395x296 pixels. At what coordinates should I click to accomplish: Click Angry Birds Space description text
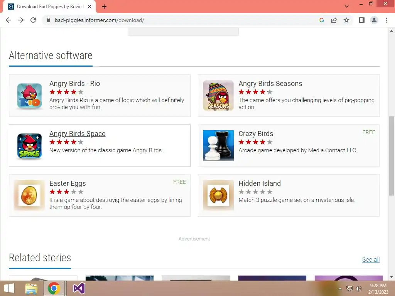tap(106, 150)
